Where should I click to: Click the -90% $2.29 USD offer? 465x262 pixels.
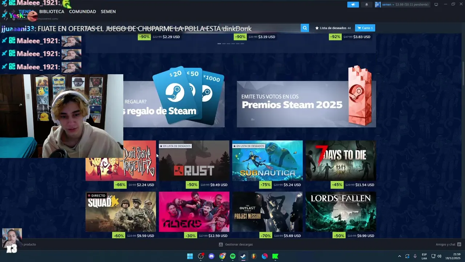159,37
